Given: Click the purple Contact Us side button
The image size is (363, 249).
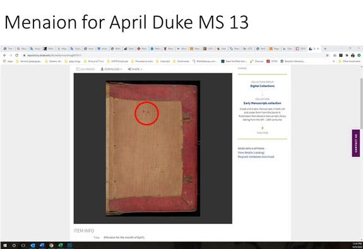Looking at the screenshot, I should (x=356, y=143).
